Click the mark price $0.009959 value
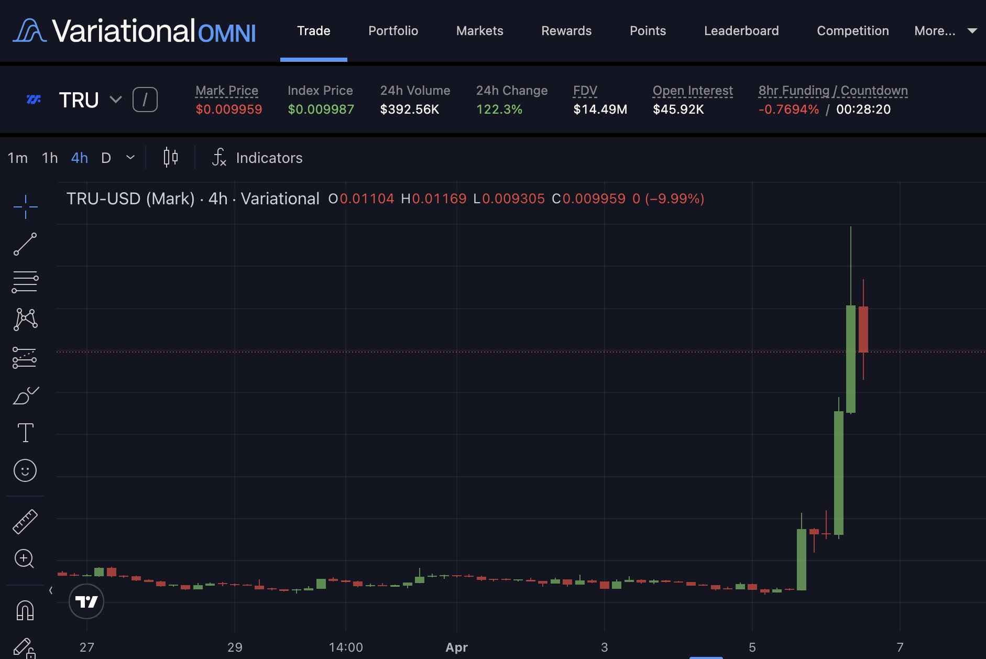This screenshot has height=659, width=986. pyautogui.click(x=229, y=109)
